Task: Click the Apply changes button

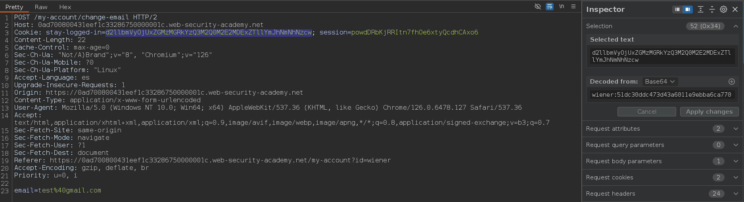Action: pos(709,112)
